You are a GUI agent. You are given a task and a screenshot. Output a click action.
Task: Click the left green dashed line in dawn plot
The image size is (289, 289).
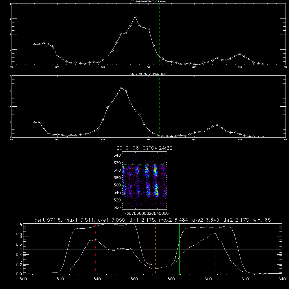pyautogui.click(x=92, y=34)
